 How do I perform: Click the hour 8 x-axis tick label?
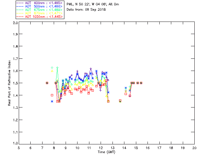pyautogui.click(x=54, y=148)
